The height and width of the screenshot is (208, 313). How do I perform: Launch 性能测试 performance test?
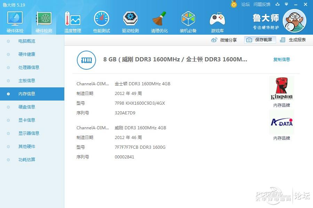click(102, 22)
